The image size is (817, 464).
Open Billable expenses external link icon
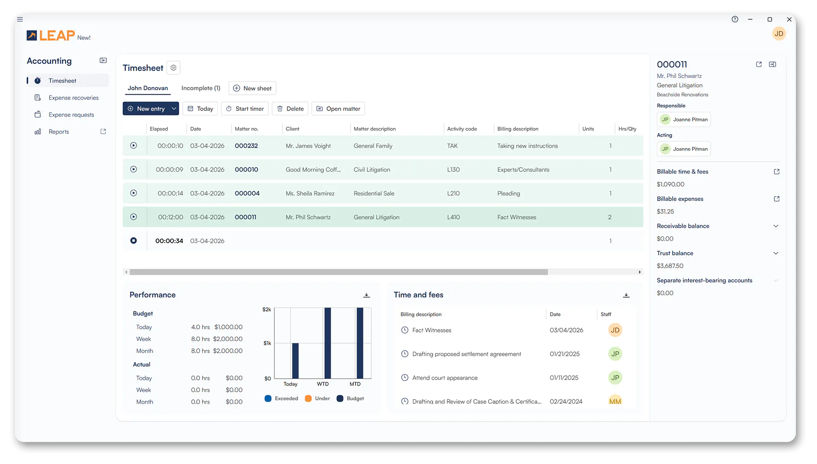pos(777,199)
